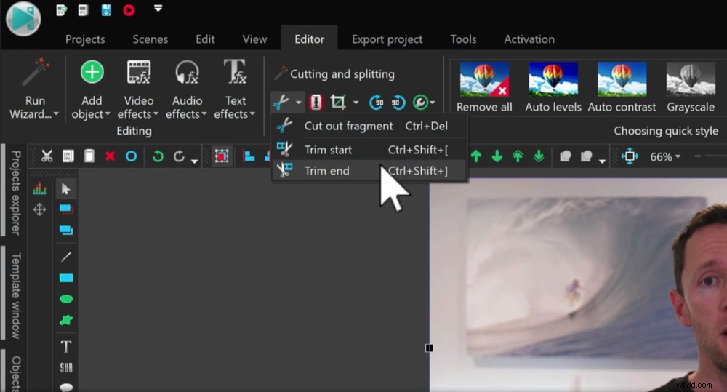Select the rectangle shape tool
This screenshot has width=727, height=392.
[66, 278]
